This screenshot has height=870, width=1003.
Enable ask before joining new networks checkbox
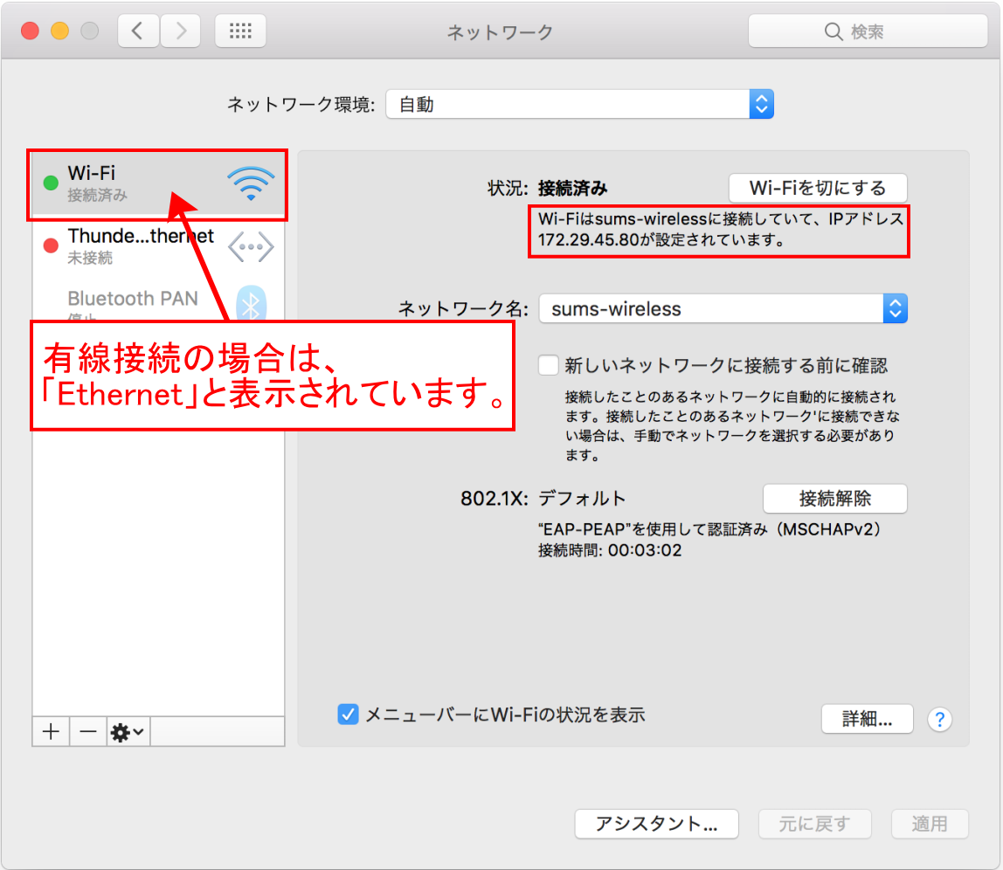tap(549, 365)
